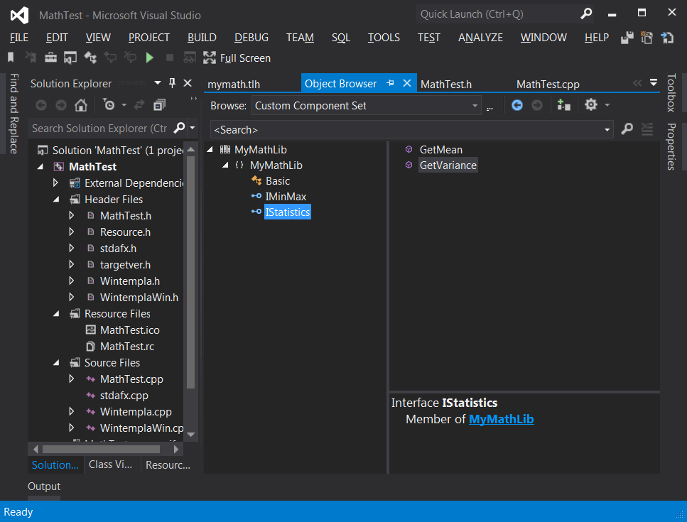This screenshot has height=522, width=687.
Task: Expand External Dependencies node
Action: [x=55, y=183]
